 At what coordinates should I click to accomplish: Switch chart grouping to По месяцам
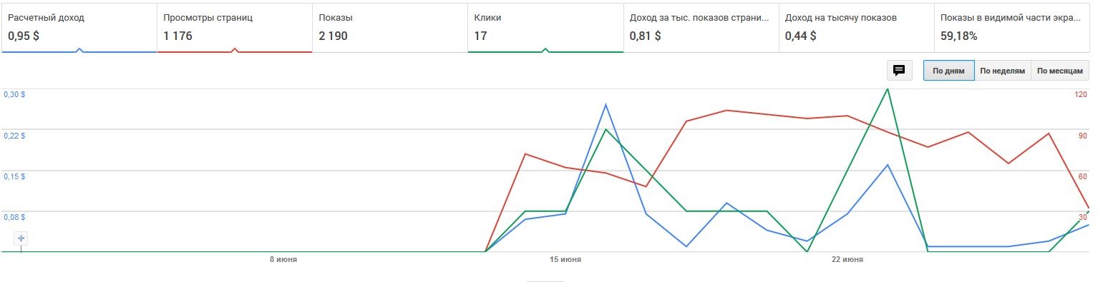pos(1061,71)
